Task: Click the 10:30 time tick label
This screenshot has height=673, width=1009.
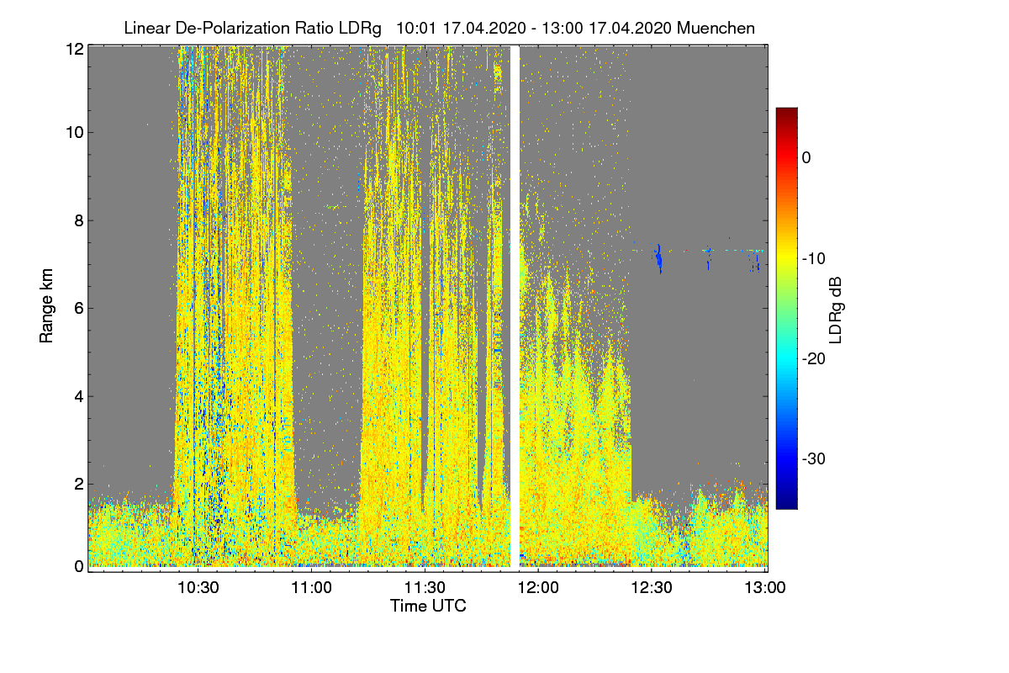Action: (x=198, y=588)
